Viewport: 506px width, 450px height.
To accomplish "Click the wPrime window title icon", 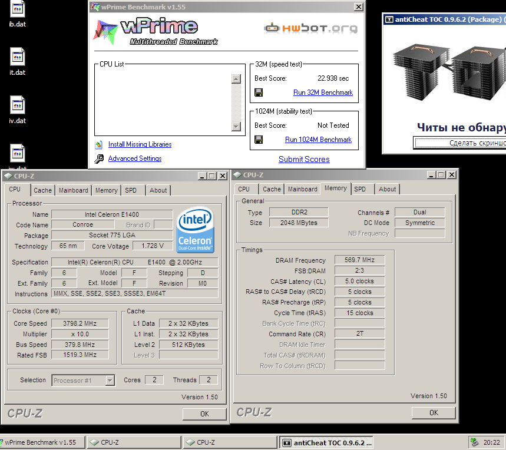I will pyautogui.click(x=95, y=7).
